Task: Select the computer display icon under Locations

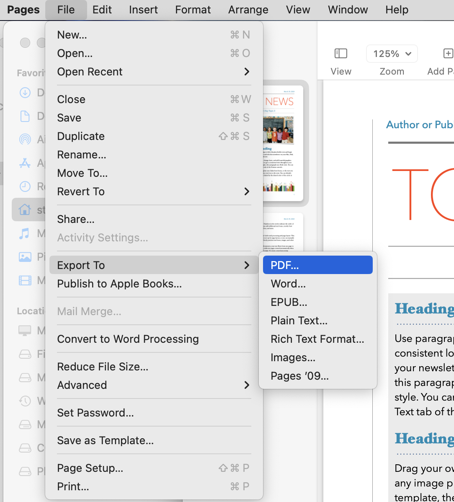Action: click(25, 330)
